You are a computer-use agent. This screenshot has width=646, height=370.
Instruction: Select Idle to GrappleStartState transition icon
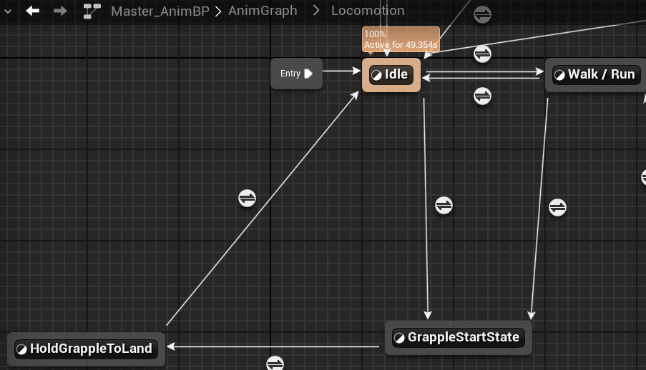[x=444, y=205]
